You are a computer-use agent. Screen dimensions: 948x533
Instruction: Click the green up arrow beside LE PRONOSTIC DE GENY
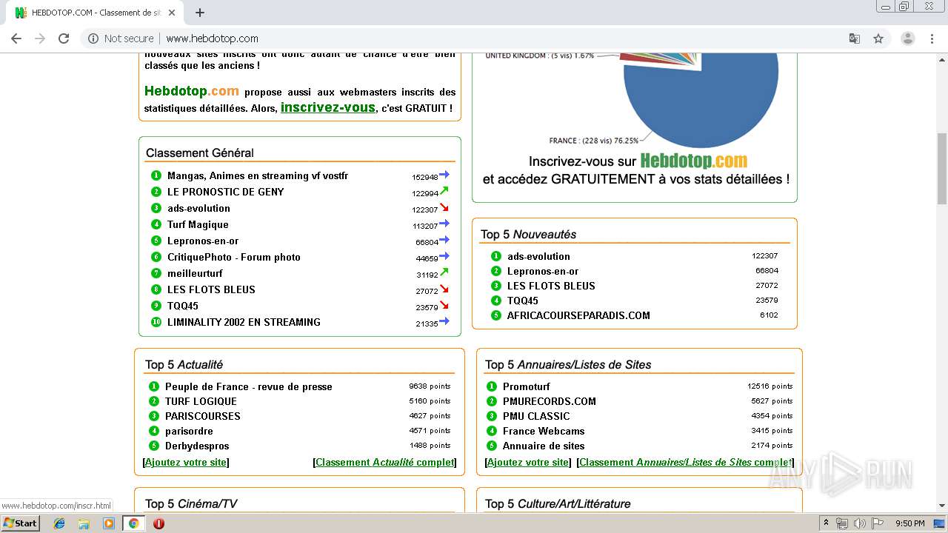pyautogui.click(x=444, y=191)
